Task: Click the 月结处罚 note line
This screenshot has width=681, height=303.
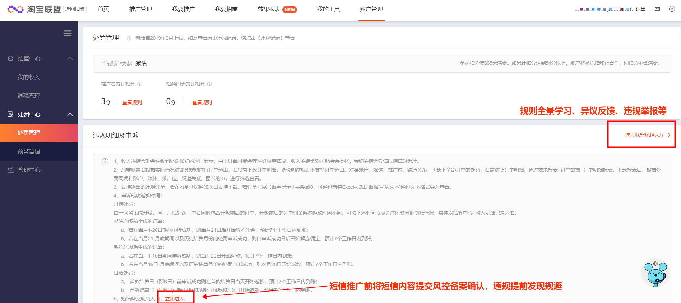Action: click(124, 204)
